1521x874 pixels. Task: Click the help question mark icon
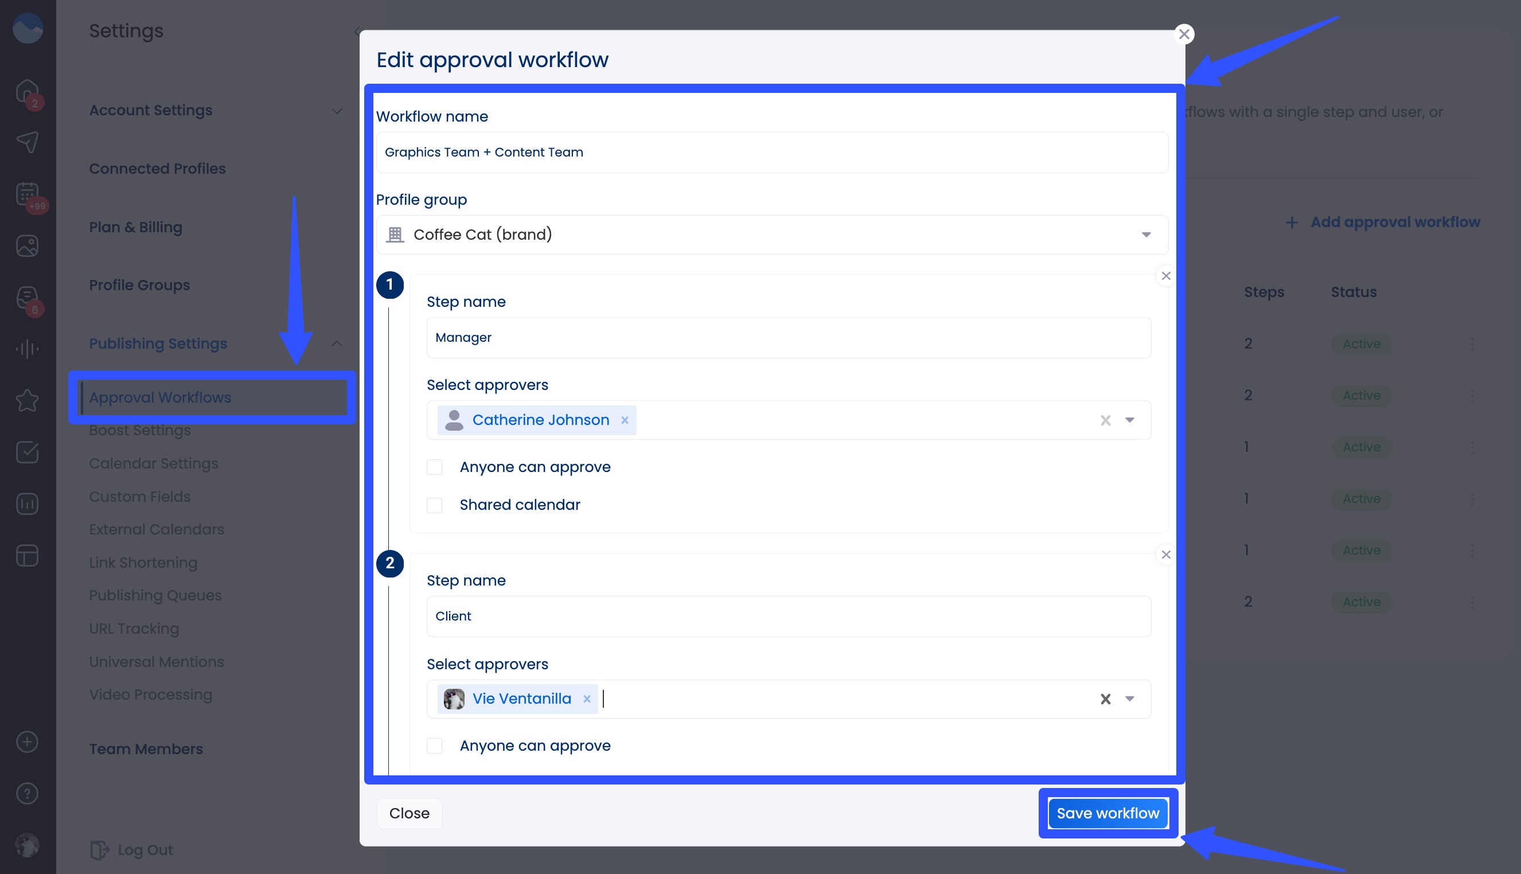click(x=28, y=794)
